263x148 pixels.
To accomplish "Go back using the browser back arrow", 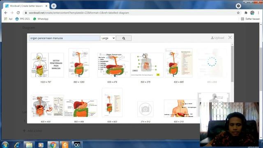I will (x=6, y=13).
